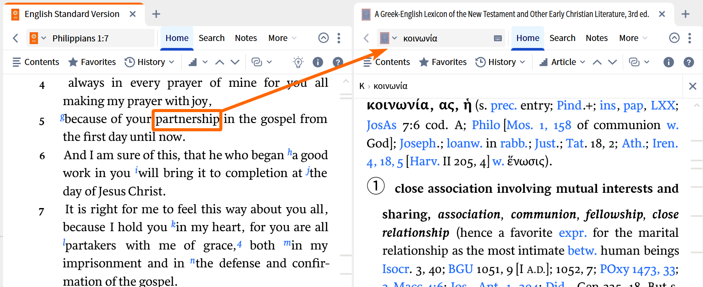Open the Search tab in ESV panel
703x287 pixels.
[212, 38]
